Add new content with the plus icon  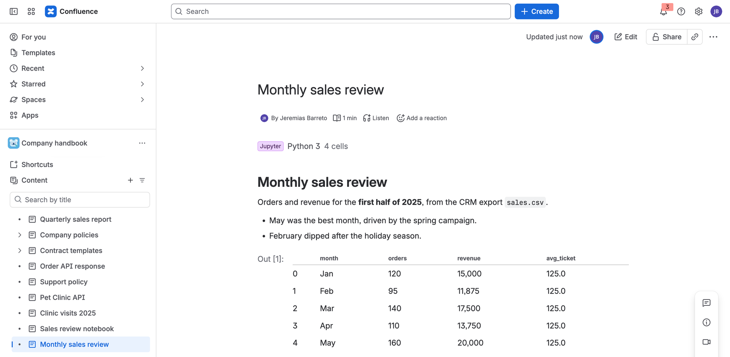click(x=130, y=180)
